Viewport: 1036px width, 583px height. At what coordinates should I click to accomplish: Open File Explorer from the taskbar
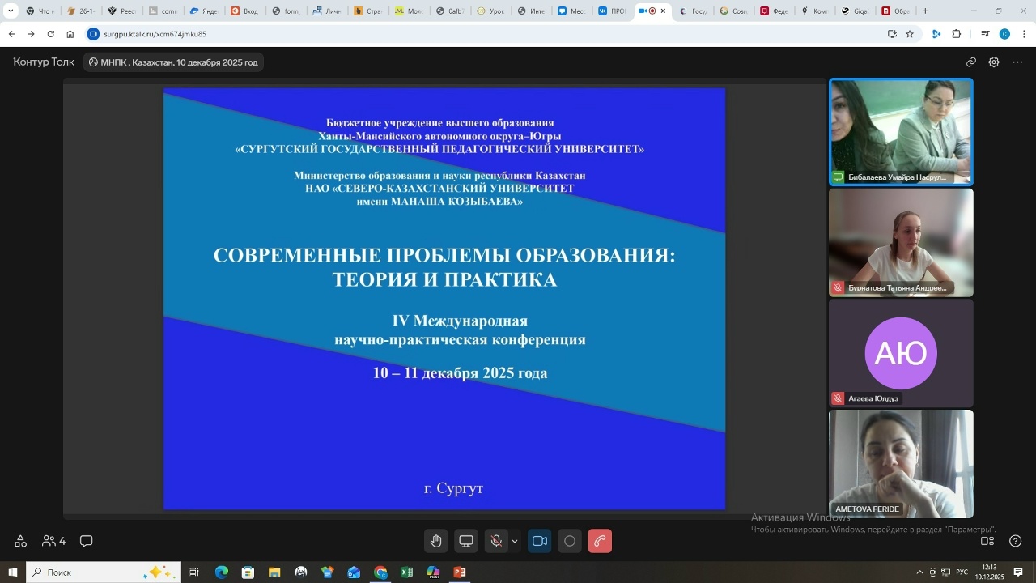274,572
